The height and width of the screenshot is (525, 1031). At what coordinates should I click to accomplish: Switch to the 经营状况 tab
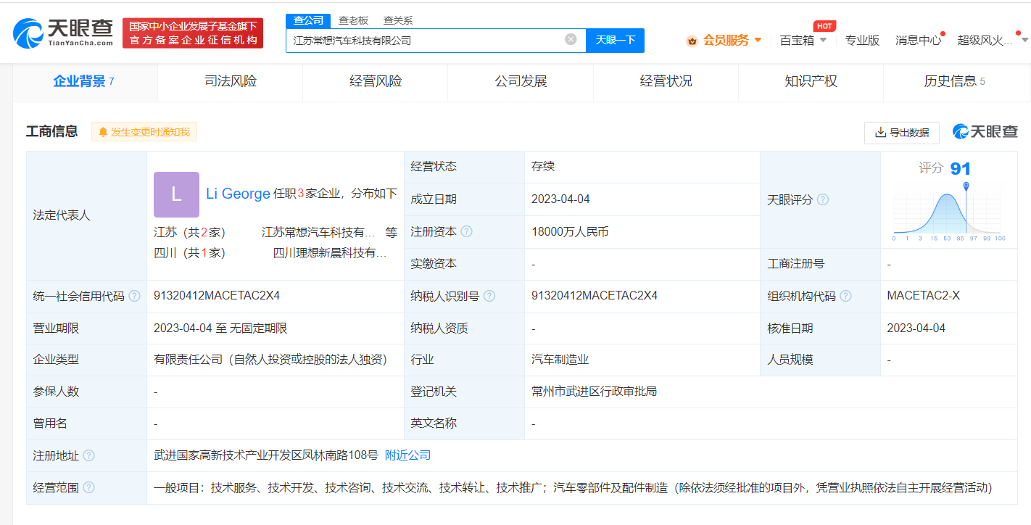[666, 81]
